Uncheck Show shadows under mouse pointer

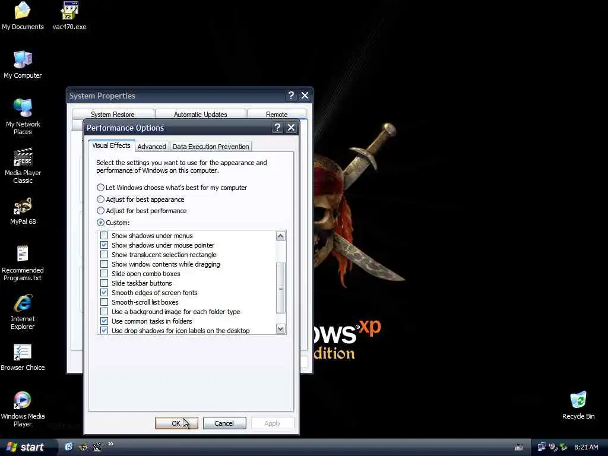(x=104, y=245)
